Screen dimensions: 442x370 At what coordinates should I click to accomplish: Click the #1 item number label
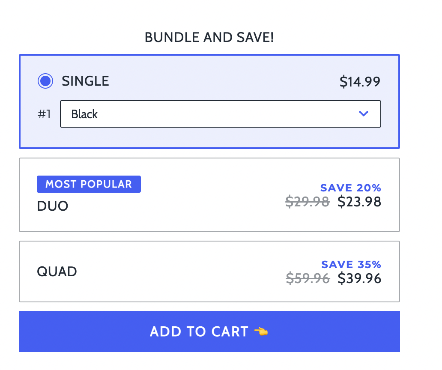pos(44,114)
